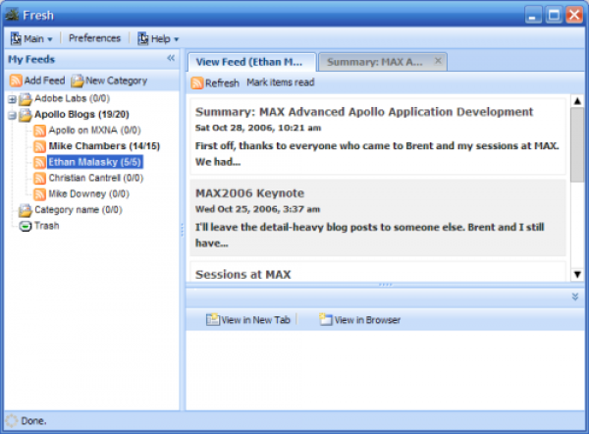Click the View in New Tab icon
The width and height of the screenshot is (589, 434).
point(213,320)
